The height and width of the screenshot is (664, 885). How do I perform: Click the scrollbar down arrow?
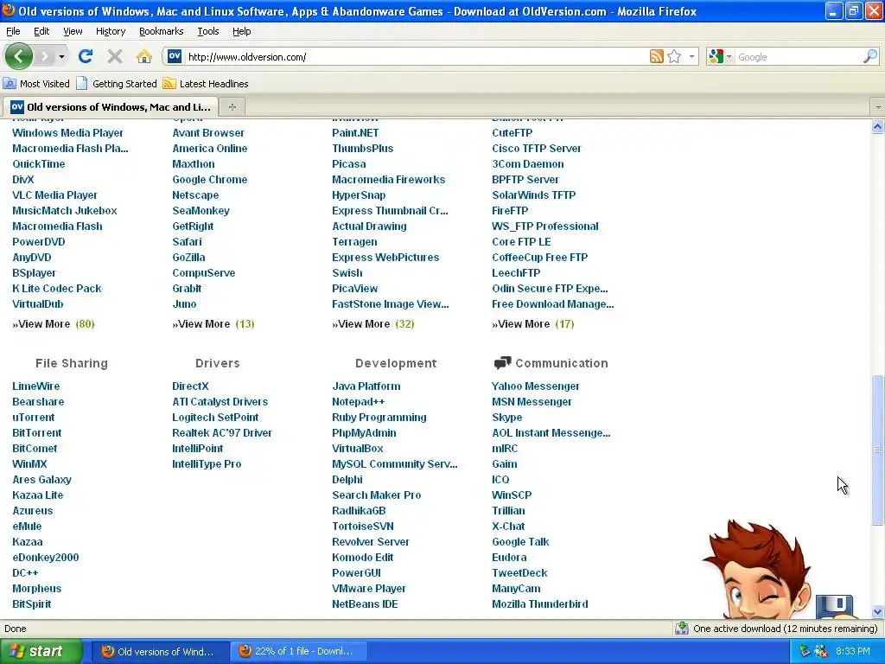pos(877,611)
